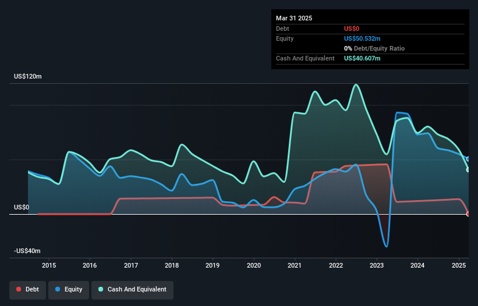Click the 2021 x-axis label
Viewport: 478px width, 306px height.
pos(295,265)
